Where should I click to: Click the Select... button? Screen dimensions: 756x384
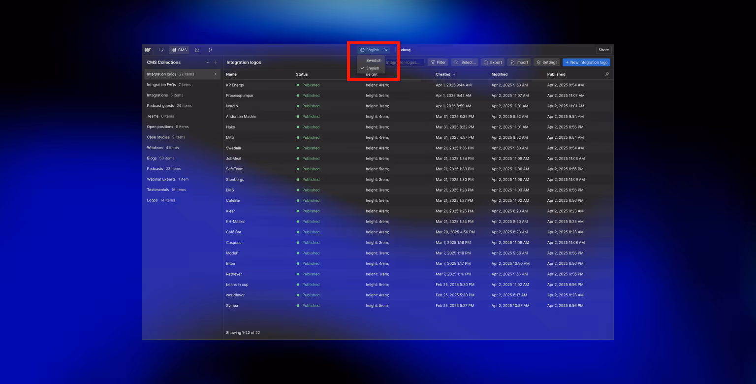tap(465, 63)
